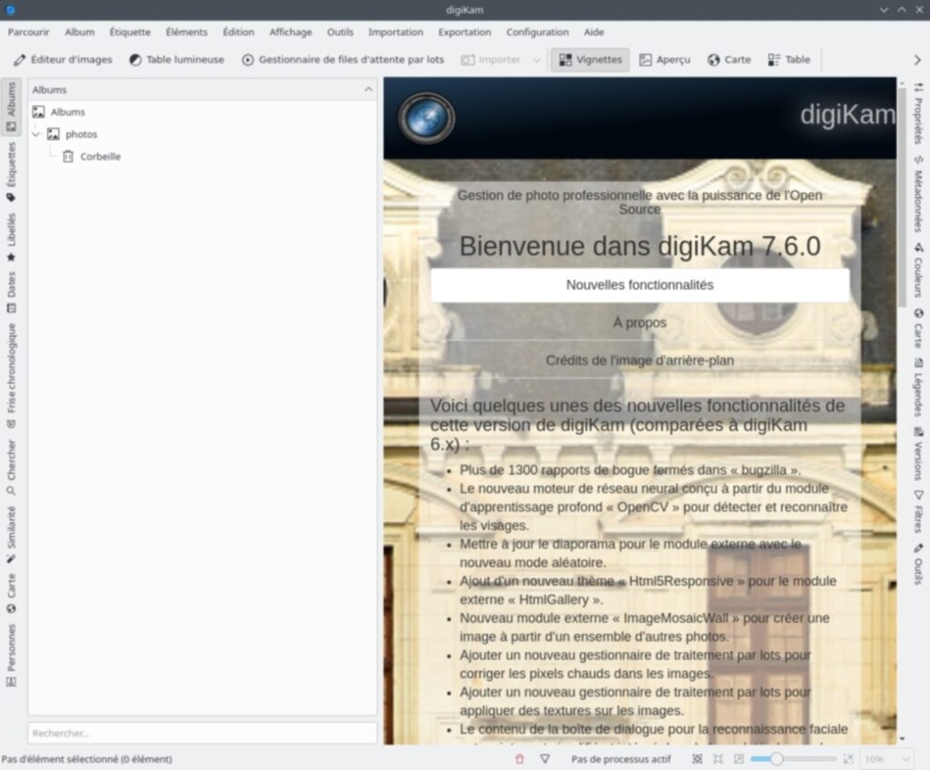Open the Légendes right sidebar tab
Screen dimensions: 930x770
tap(918, 387)
